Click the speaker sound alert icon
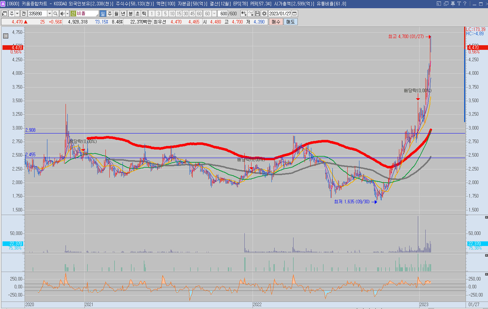Screen dimensions: 488x309 coord(62,14)
